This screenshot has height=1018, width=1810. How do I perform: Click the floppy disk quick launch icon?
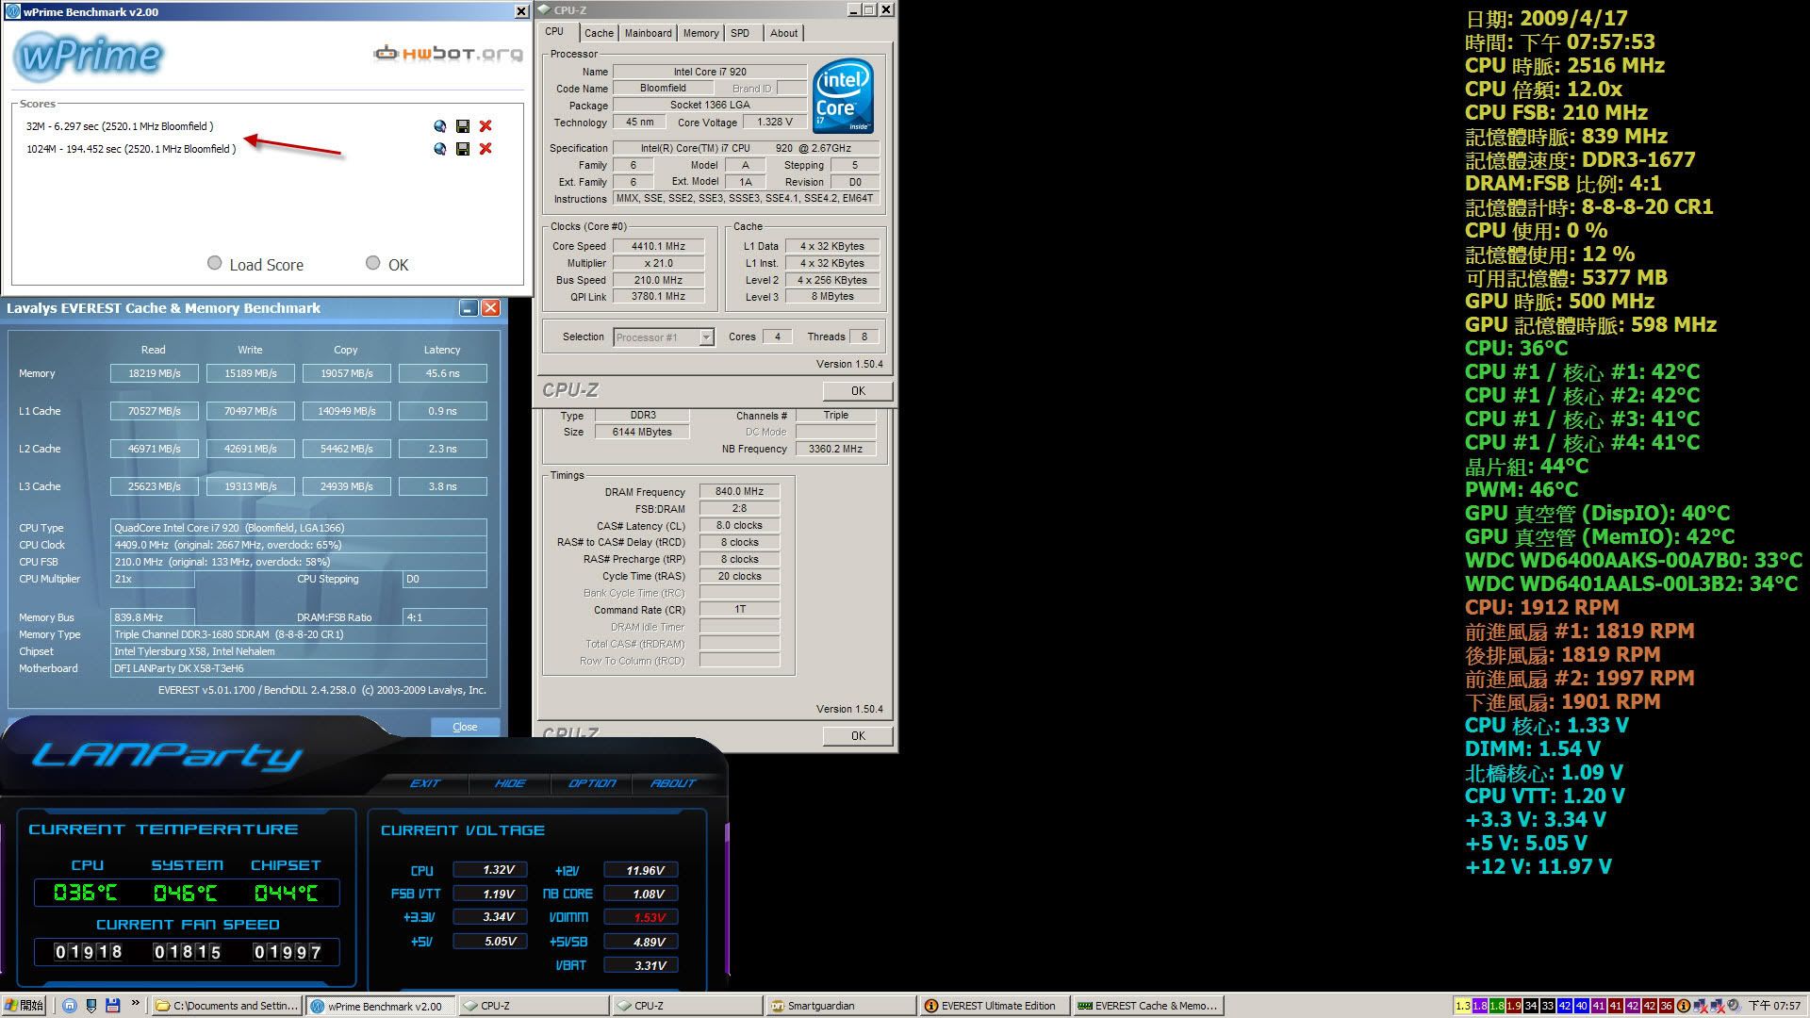coord(113,1006)
